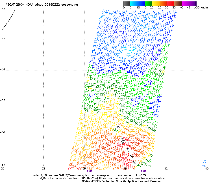Pick the dark blue 10–15 knots color segment
209x183 pixels.
pos(141,3)
